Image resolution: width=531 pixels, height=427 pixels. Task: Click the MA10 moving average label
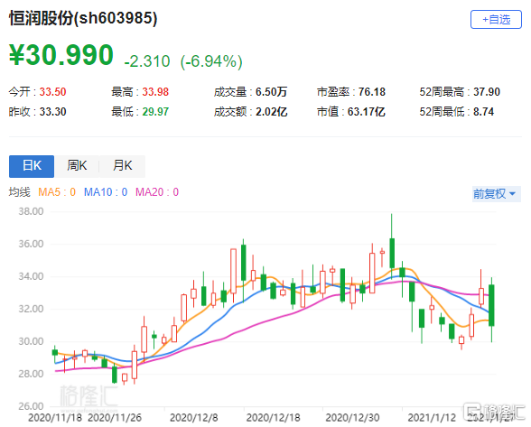coord(106,192)
